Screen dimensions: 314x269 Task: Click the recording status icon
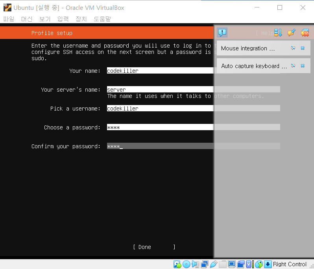241,264
